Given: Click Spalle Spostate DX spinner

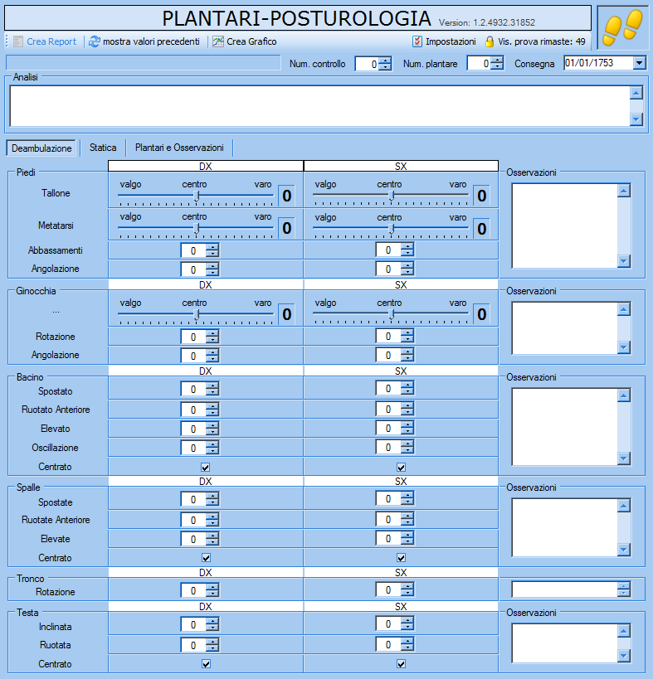Looking at the screenshot, I should 200,499.
